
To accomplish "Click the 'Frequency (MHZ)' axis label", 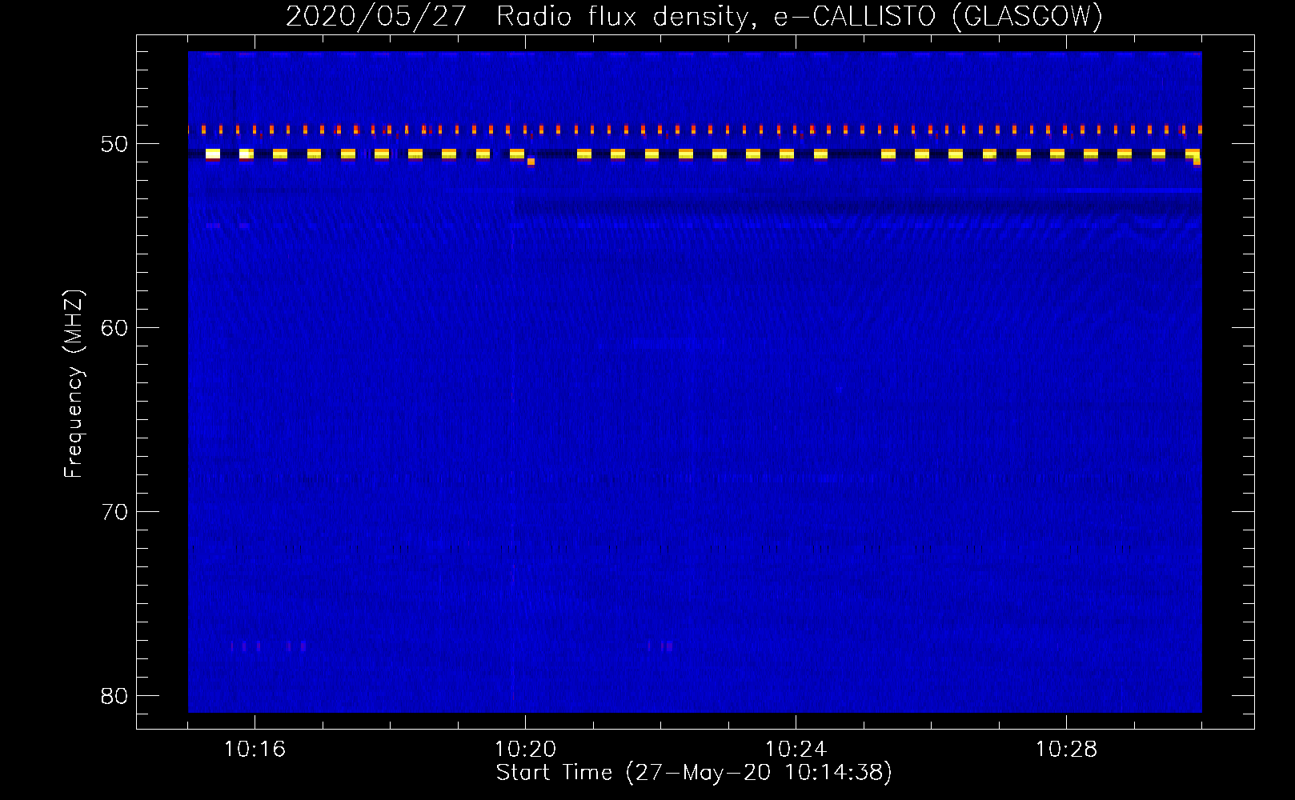I will click(x=74, y=384).
